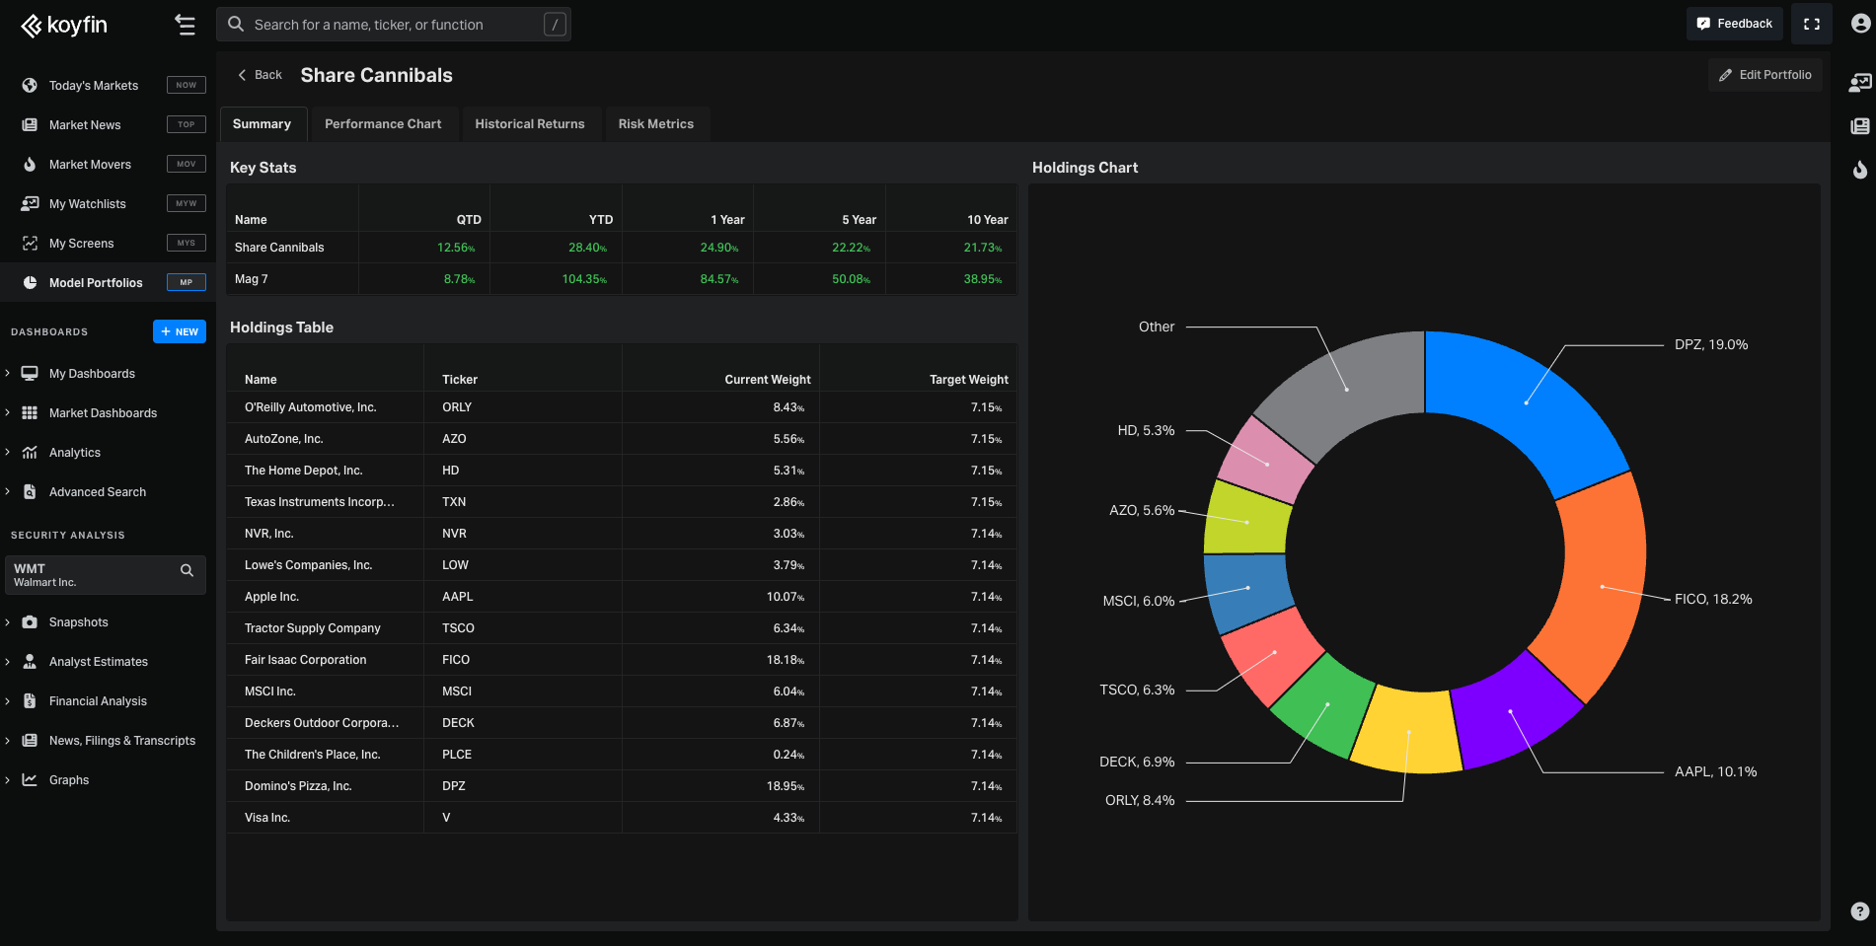1876x946 pixels.
Task: Open the news panel icon on right rail
Action: 1860,126
